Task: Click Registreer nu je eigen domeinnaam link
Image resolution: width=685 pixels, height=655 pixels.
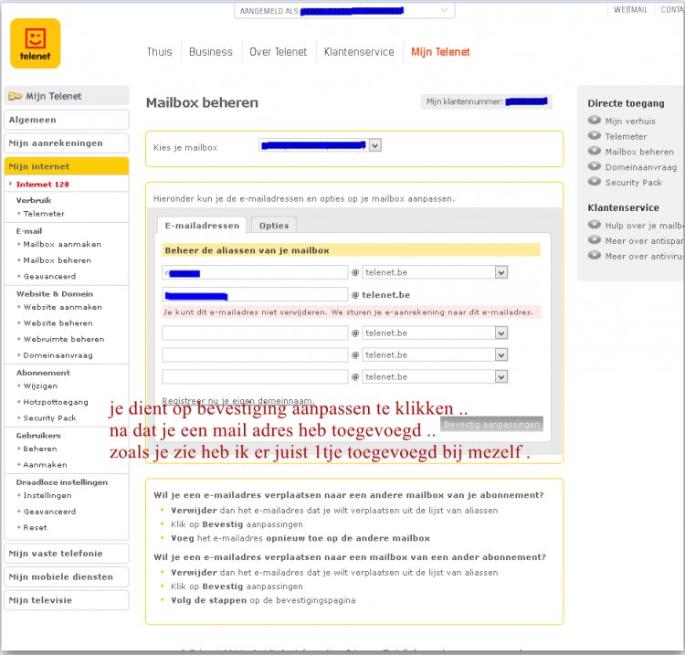Action: (238, 401)
